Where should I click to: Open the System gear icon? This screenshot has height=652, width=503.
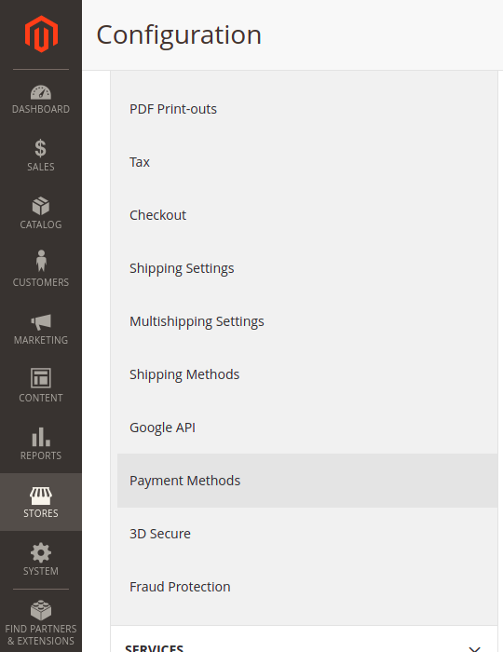pyautogui.click(x=41, y=553)
